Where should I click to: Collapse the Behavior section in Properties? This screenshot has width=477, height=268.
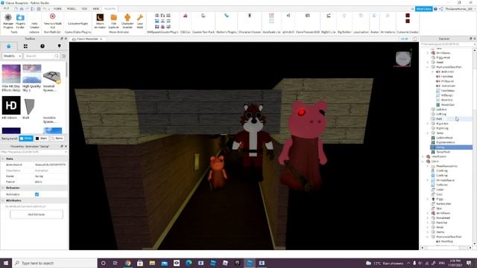coord(3,188)
